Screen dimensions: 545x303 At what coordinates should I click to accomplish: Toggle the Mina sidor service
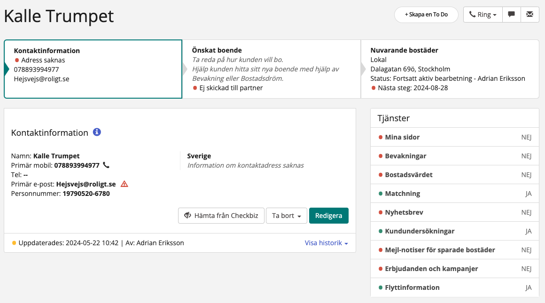click(x=454, y=137)
